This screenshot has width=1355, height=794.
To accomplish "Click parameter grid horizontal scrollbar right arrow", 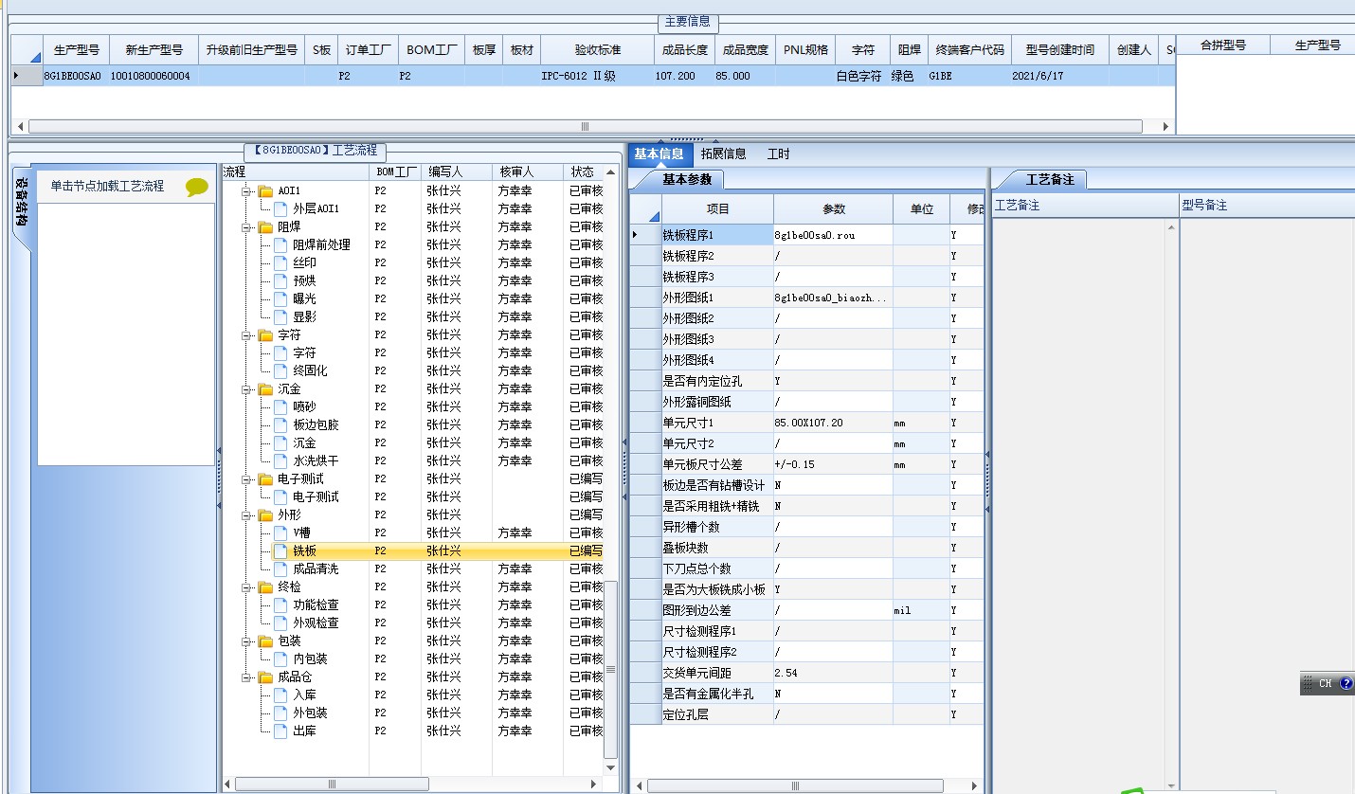I will pyautogui.click(x=976, y=785).
